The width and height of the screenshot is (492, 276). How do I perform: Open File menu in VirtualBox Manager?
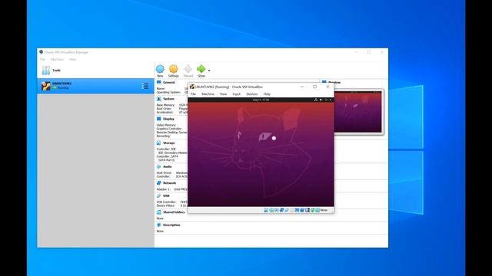(43, 60)
